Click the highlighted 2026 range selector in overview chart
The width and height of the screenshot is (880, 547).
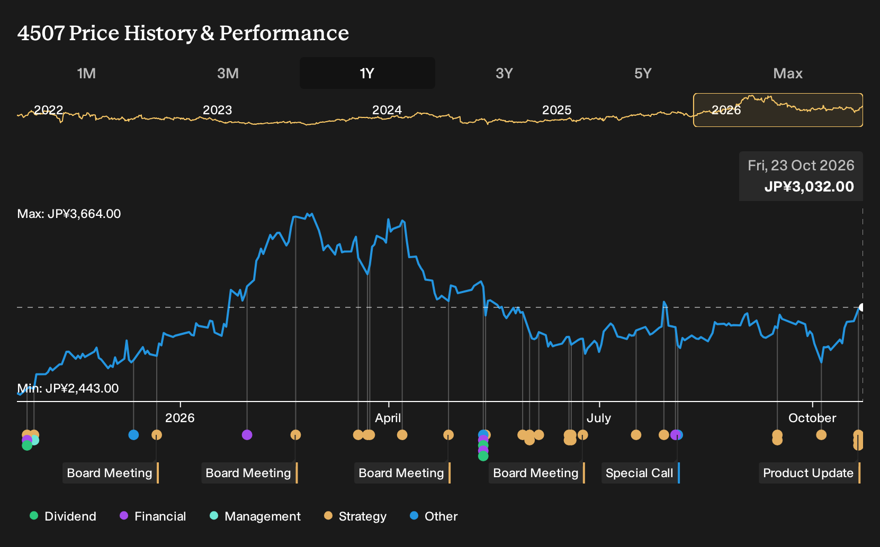[x=778, y=110]
